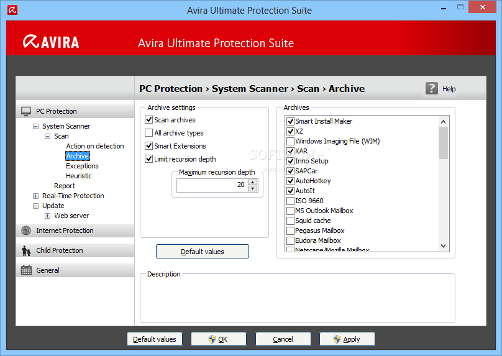502x356 pixels.
Task: Toggle AutoIt archive checkbox
Action: pyautogui.click(x=290, y=191)
